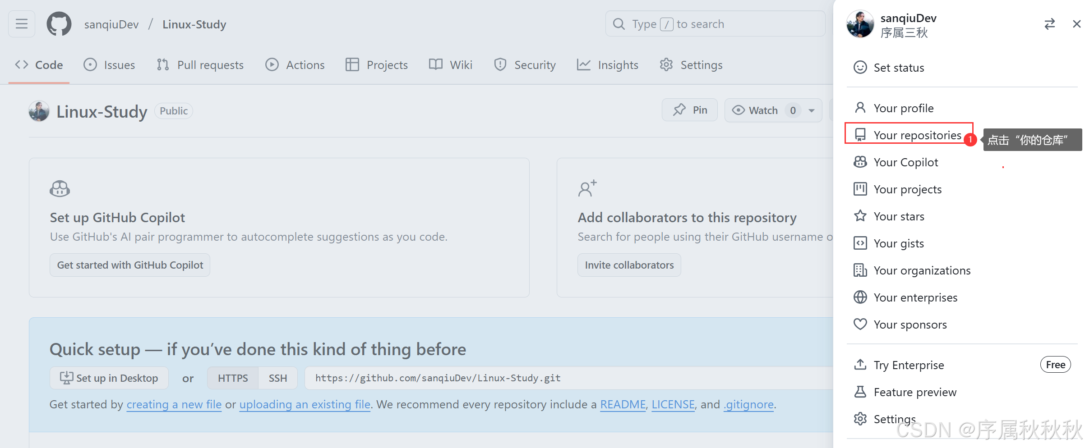Image resolution: width=1085 pixels, height=448 pixels.
Task: Close the user menu panel
Action: click(1076, 24)
